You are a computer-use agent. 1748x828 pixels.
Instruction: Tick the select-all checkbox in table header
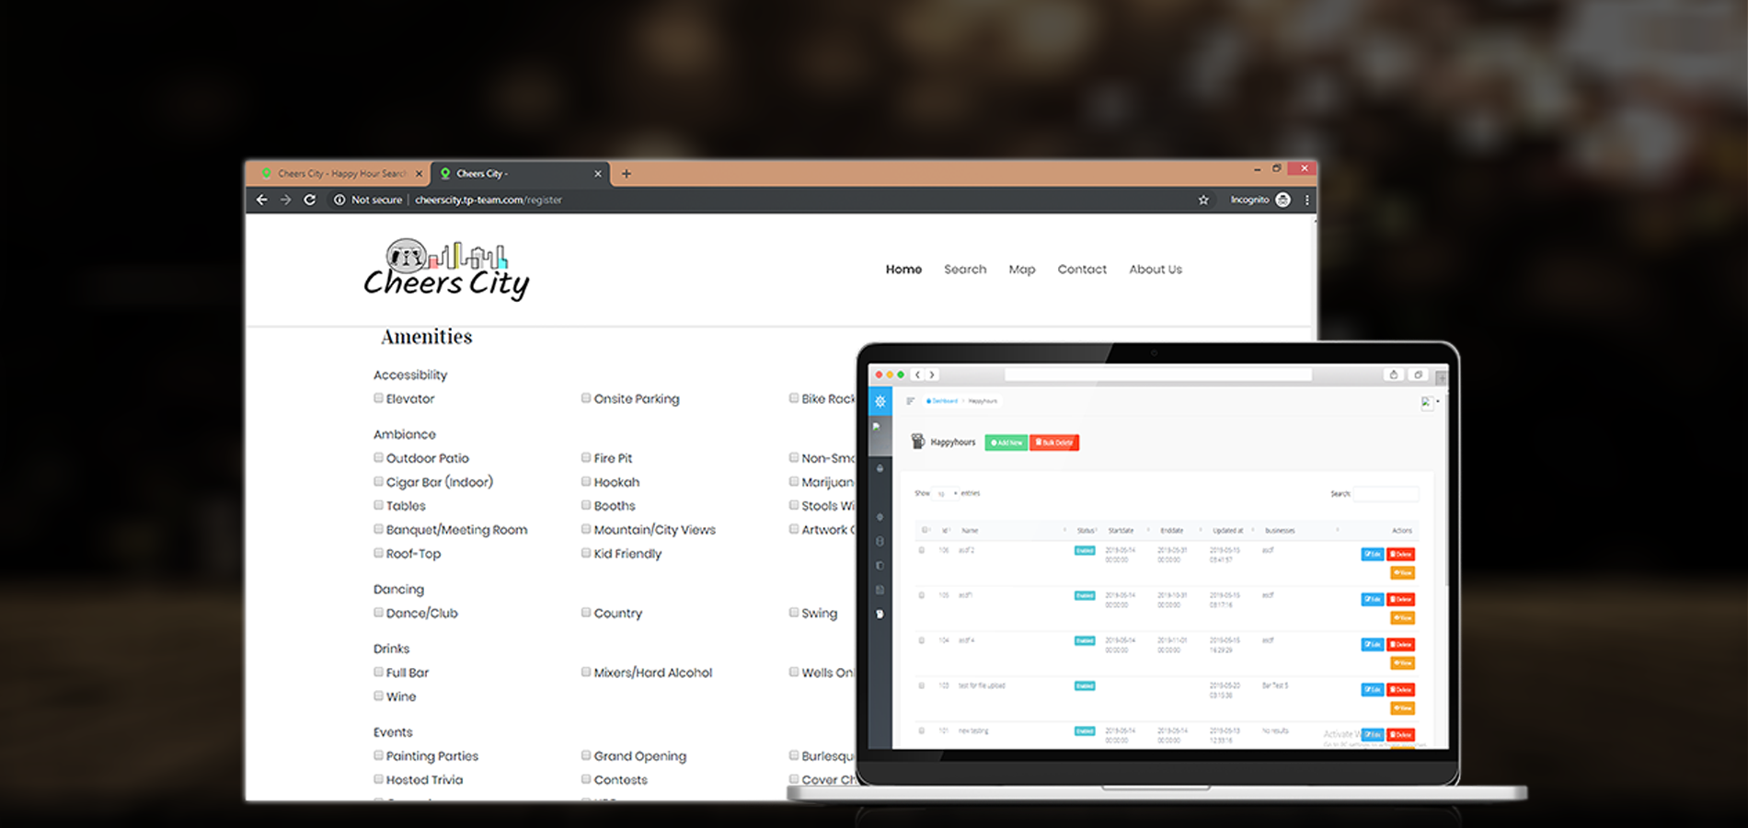[x=925, y=530]
